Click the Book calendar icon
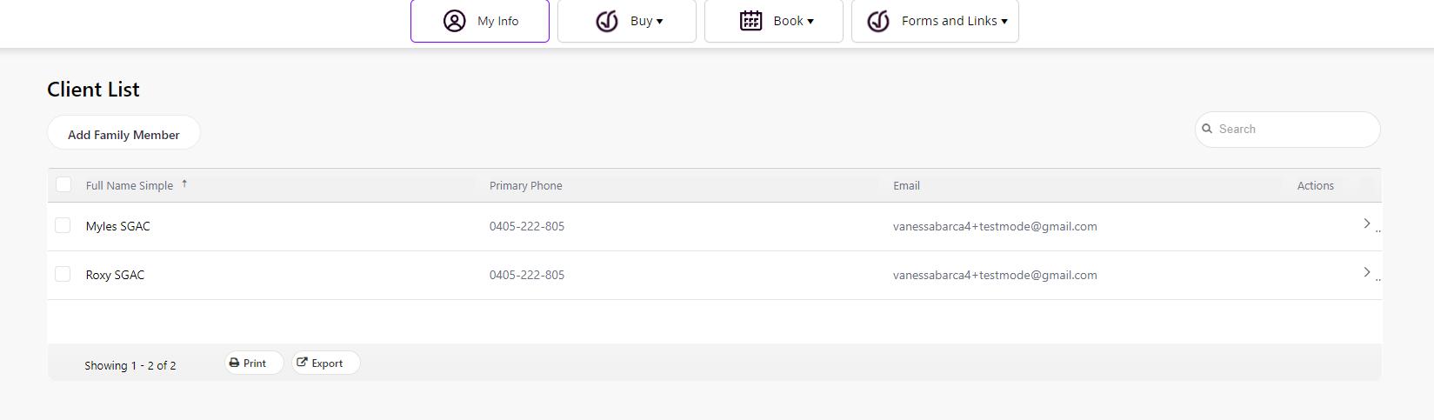The width and height of the screenshot is (1434, 420). tap(750, 21)
